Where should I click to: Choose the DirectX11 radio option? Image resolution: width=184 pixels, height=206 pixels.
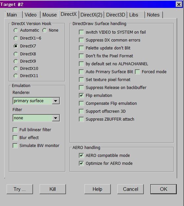click(16, 76)
